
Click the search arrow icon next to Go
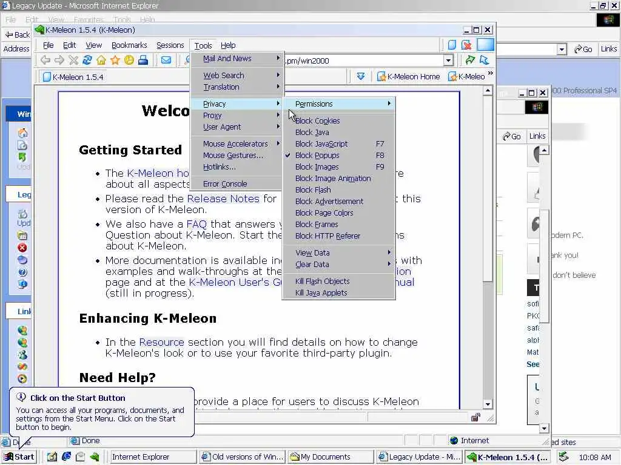click(485, 60)
